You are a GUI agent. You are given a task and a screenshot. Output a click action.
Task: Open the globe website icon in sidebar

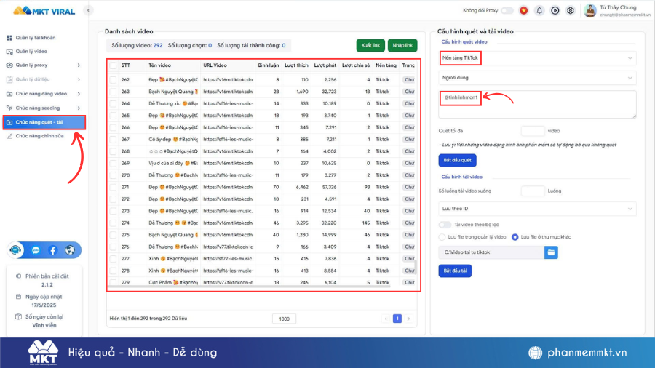click(70, 250)
